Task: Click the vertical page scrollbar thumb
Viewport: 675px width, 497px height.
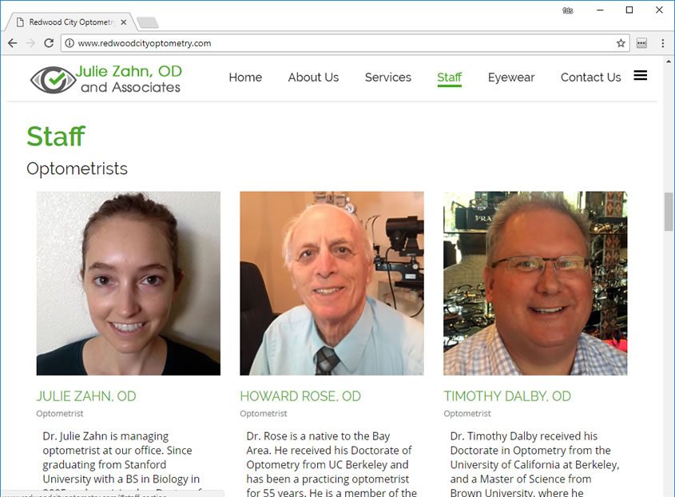Action: point(669,212)
